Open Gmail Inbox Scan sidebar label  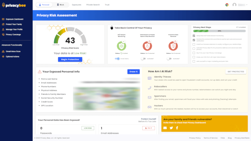point(13,52)
